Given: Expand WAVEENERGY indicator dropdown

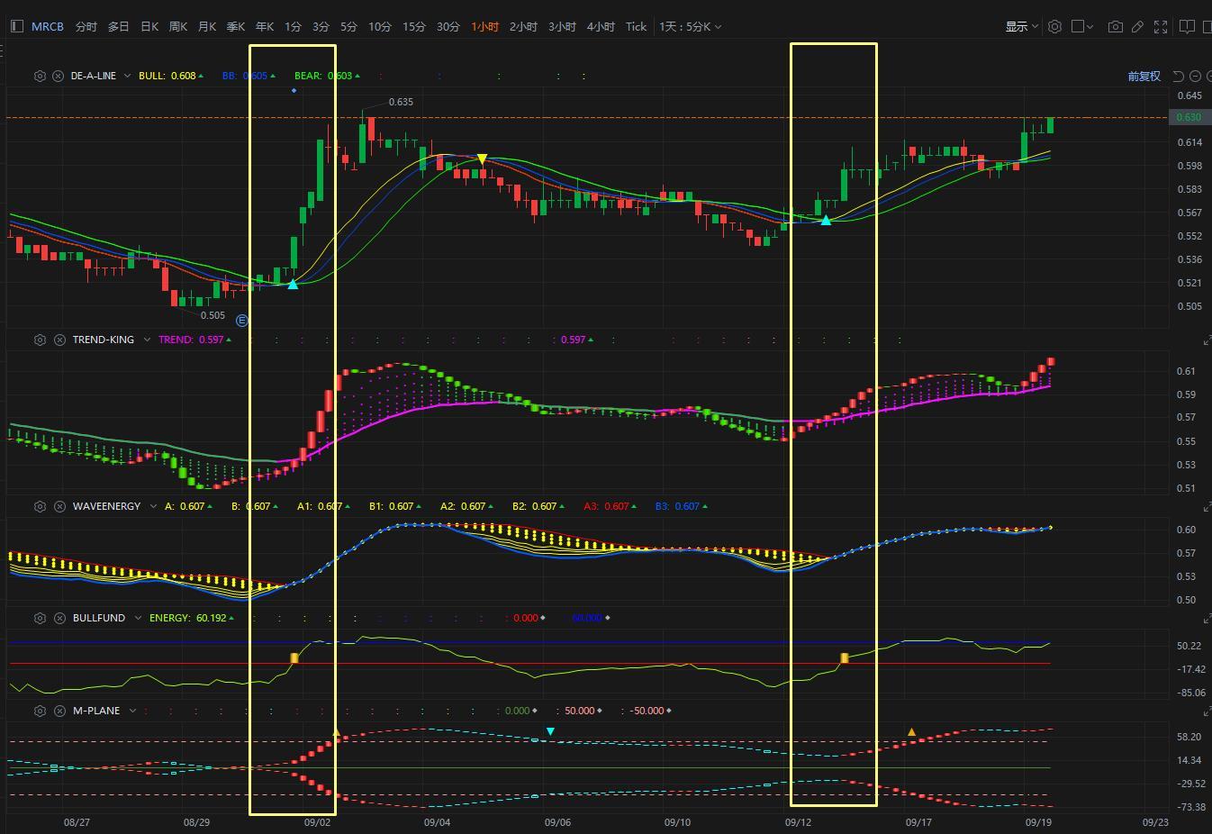Looking at the screenshot, I should click(x=153, y=506).
